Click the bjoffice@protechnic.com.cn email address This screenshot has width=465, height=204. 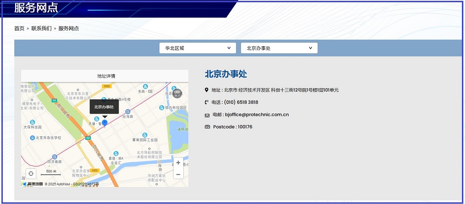coord(257,114)
